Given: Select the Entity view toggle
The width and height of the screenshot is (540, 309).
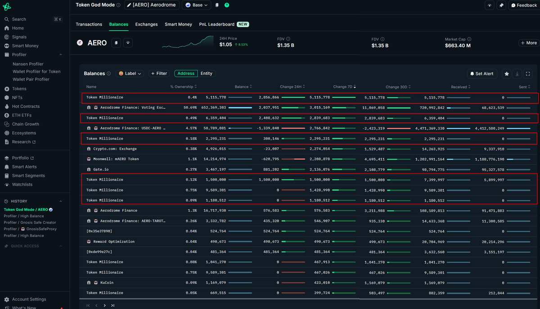Looking at the screenshot, I should pos(207,73).
